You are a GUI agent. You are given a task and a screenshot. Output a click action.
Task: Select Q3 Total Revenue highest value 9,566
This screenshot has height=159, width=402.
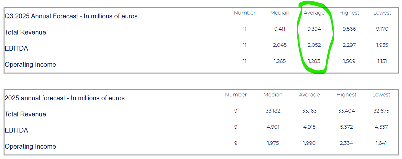349,29
